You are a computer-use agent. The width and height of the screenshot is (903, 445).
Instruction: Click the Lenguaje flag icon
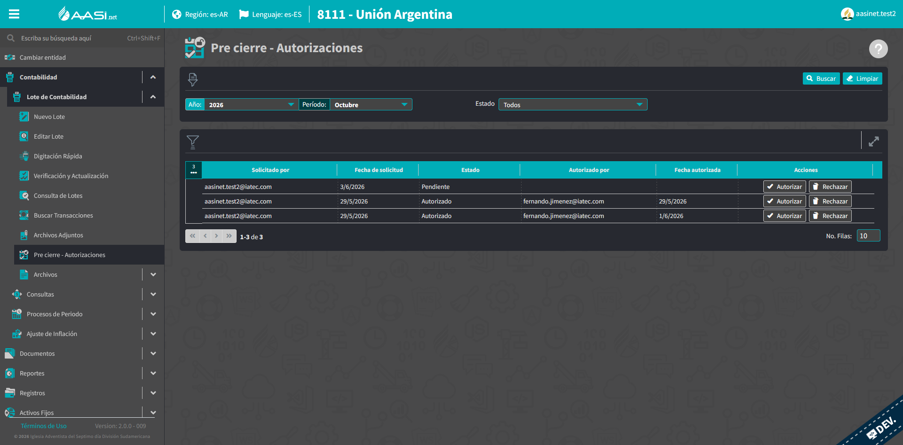[x=244, y=15]
